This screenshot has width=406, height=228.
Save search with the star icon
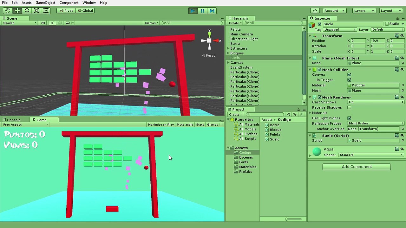pyautogui.click(x=301, y=114)
